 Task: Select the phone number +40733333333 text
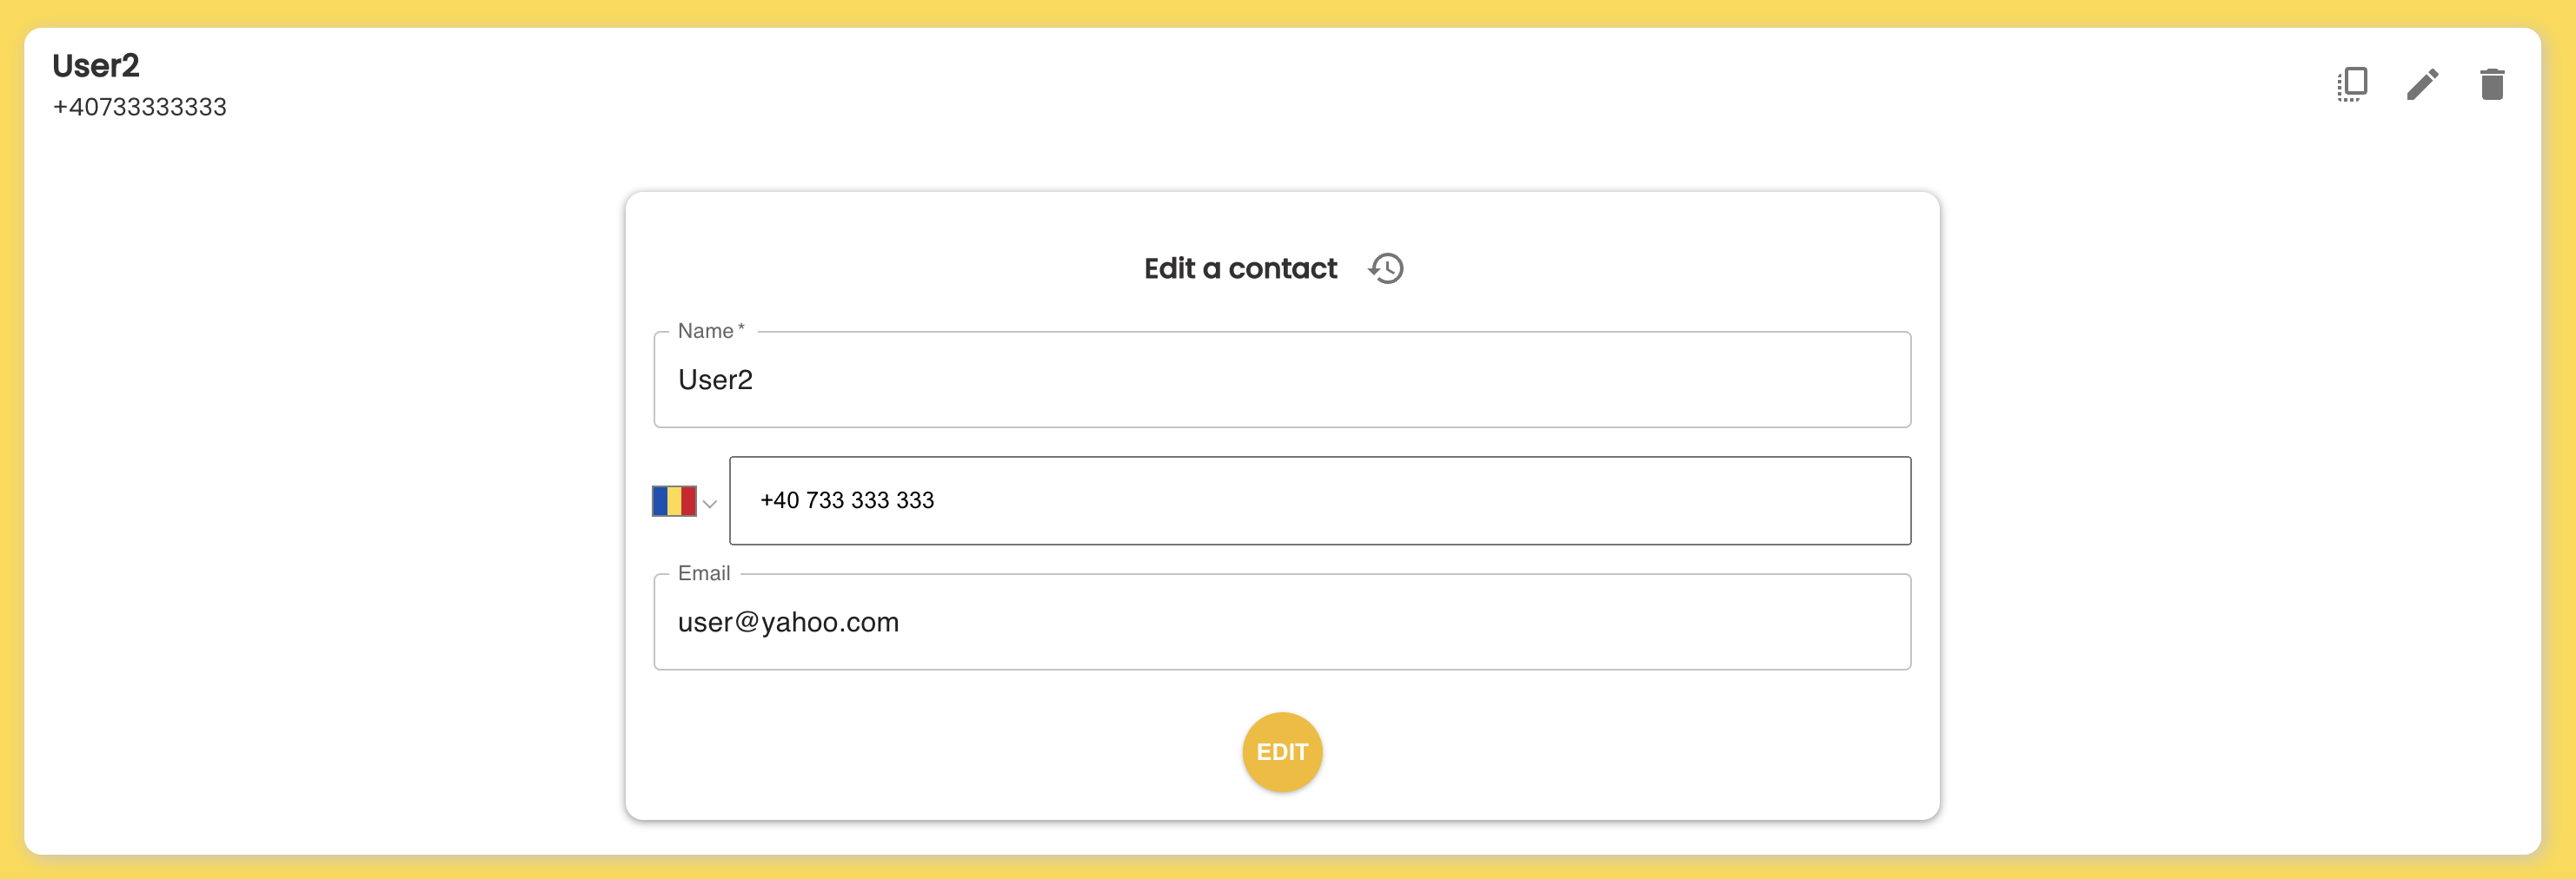140,107
